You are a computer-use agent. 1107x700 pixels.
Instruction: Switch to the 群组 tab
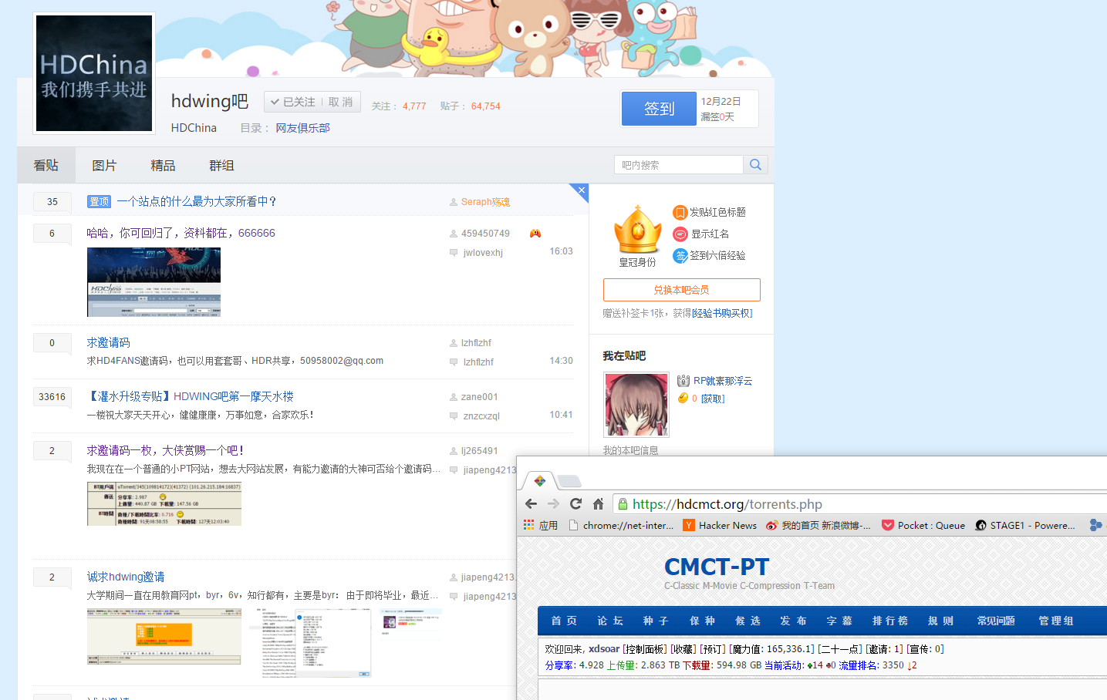pos(221,165)
